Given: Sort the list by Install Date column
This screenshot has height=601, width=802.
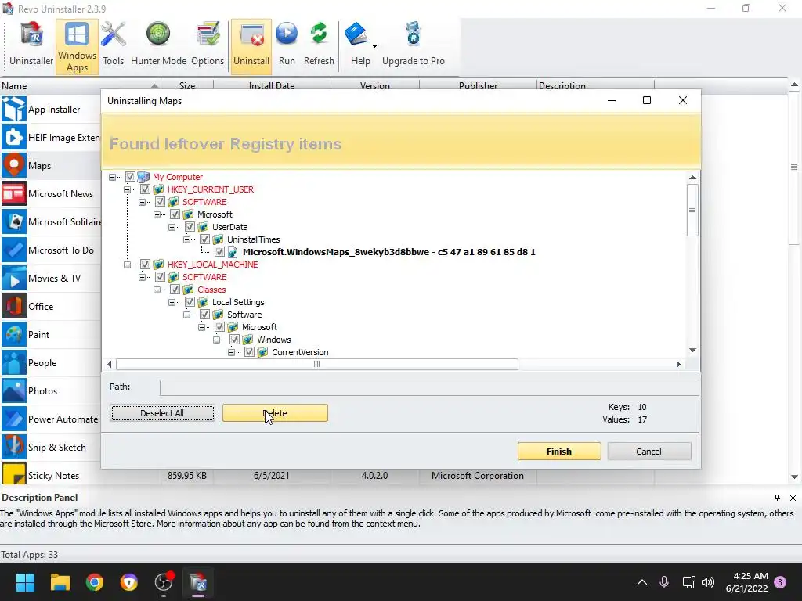Looking at the screenshot, I should pos(272,85).
